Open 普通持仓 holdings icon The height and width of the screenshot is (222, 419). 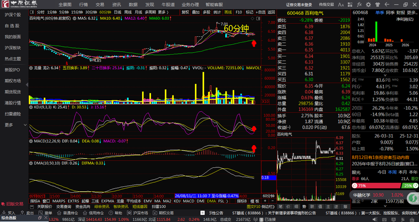pos(58,213)
